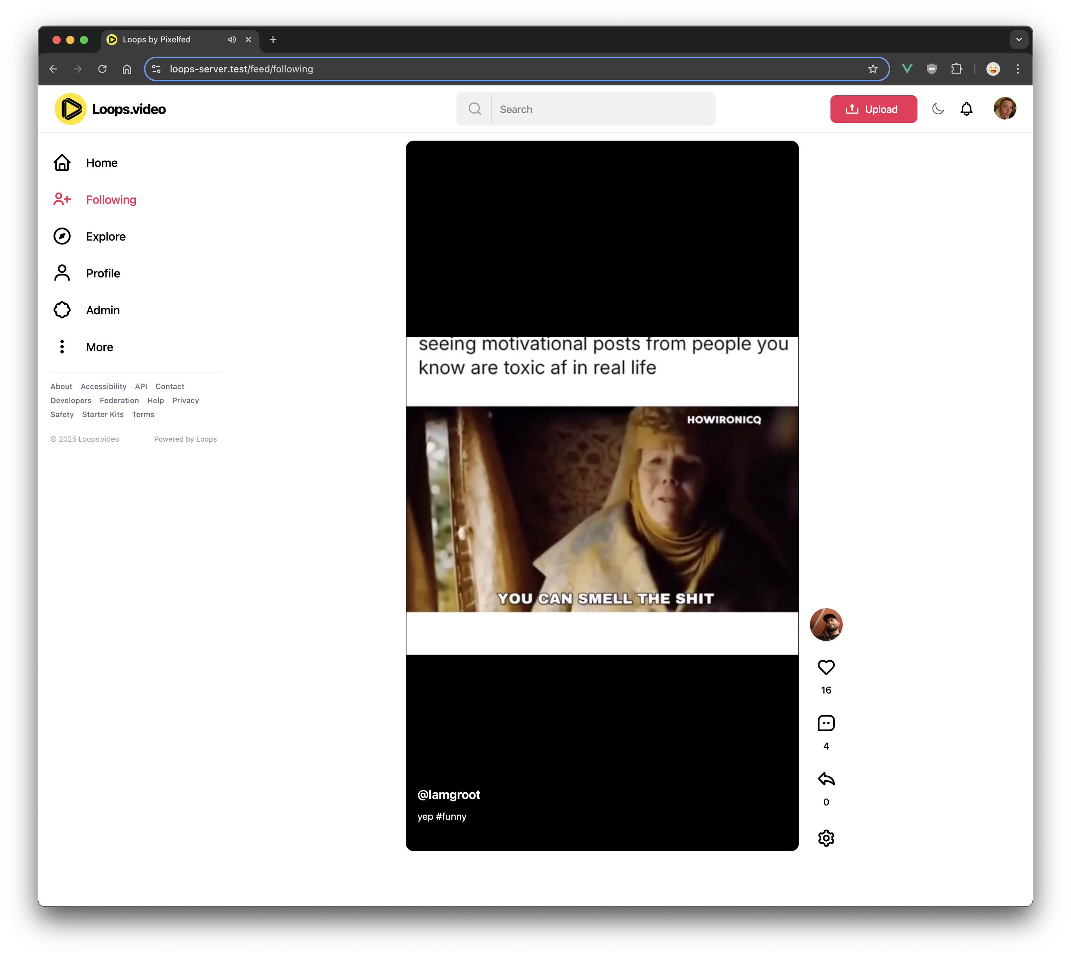
Task: Click the Explore compass icon
Action: pos(62,236)
